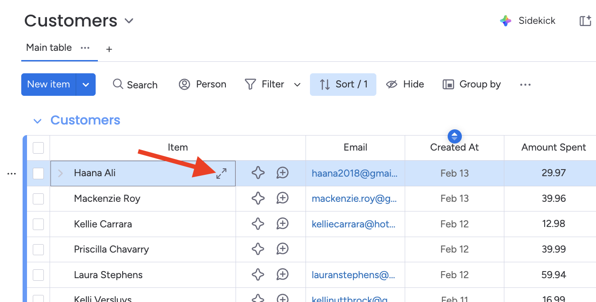Open the Filter dropdown arrow
This screenshot has height=302, width=596.
coord(298,85)
